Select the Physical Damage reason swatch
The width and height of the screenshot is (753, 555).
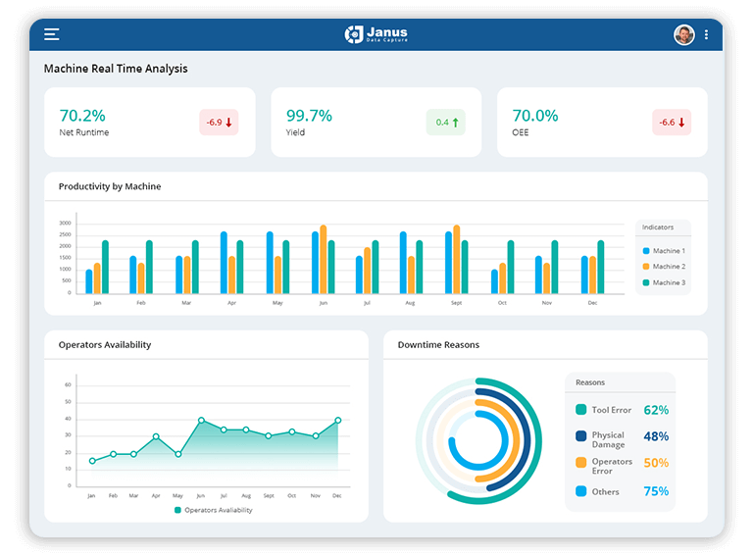[x=581, y=435]
